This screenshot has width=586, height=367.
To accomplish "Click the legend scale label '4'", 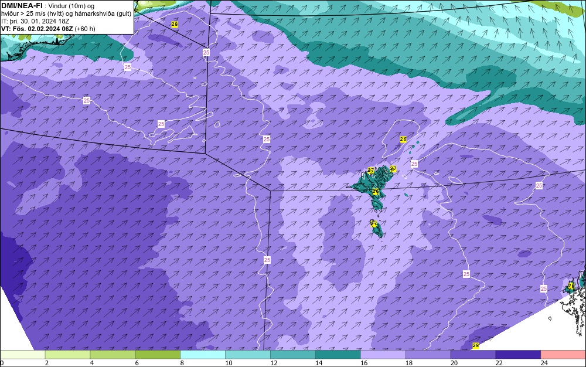I will (92, 363).
